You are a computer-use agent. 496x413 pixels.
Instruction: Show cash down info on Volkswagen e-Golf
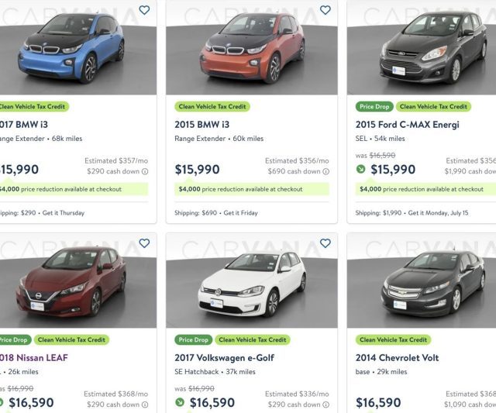[325, 404]
